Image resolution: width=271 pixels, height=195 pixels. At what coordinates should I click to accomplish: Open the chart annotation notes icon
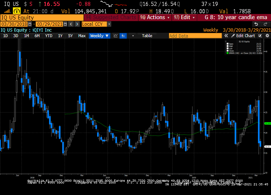(x=260, y=36)
